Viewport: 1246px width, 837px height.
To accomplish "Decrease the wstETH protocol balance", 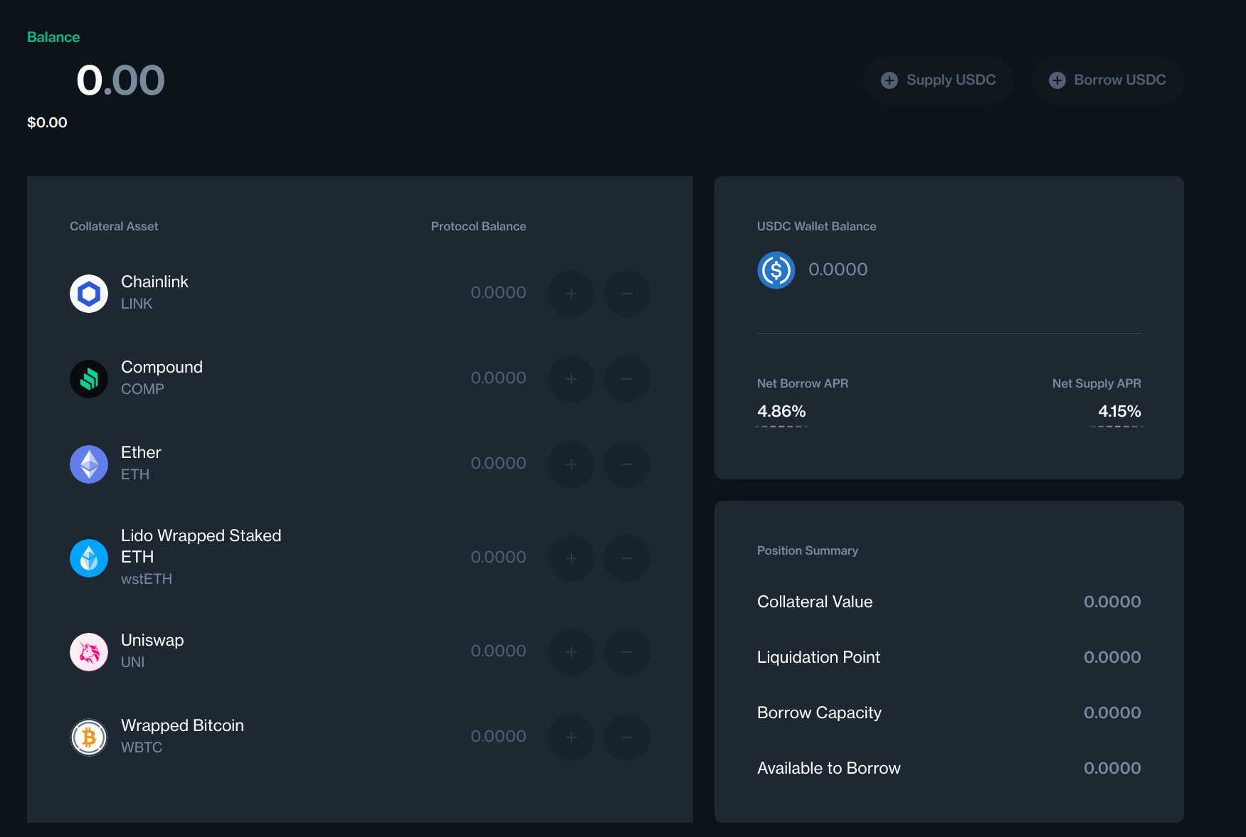I will 627,558.
